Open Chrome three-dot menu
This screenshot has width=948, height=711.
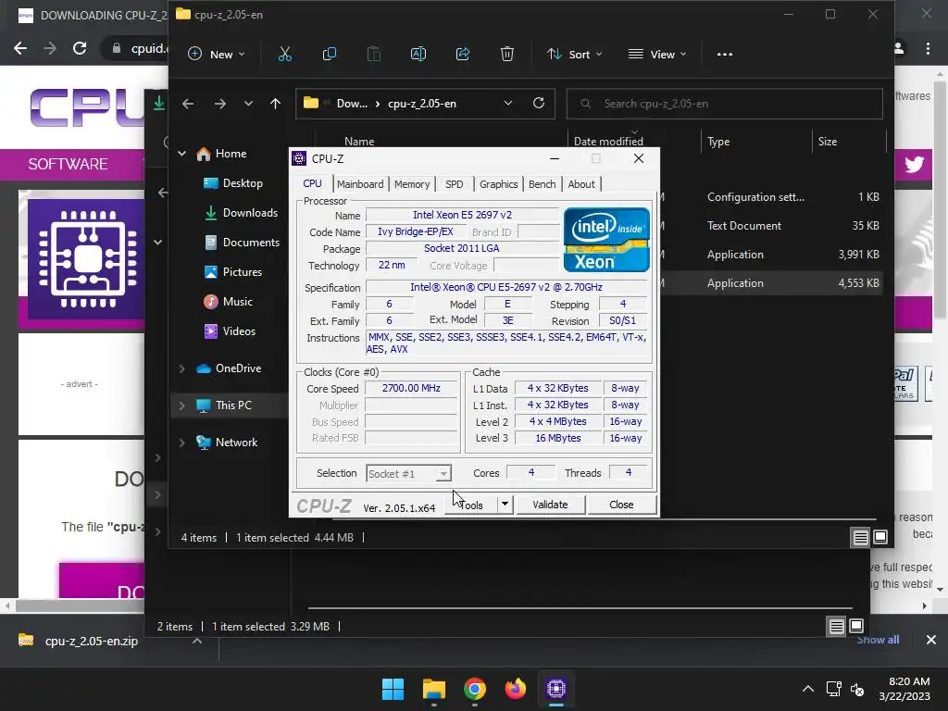(x=928, y=48)
